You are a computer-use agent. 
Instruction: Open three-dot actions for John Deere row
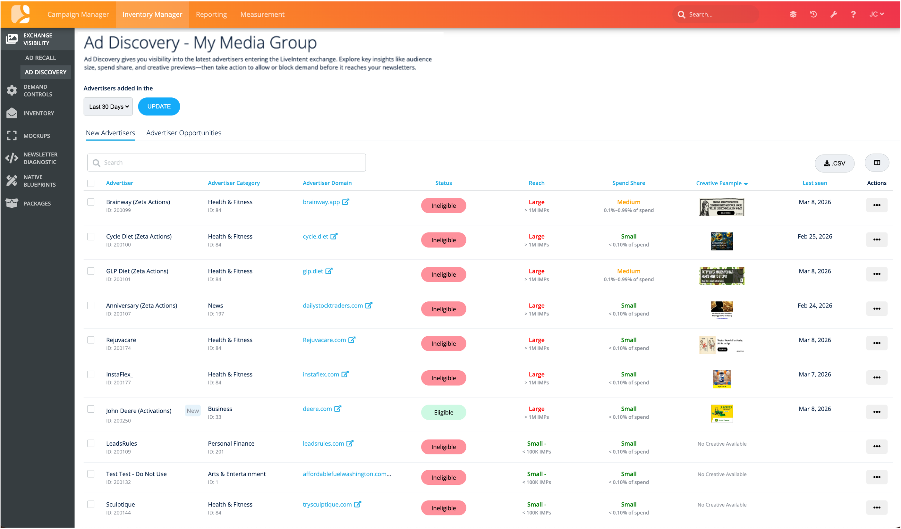(876, 412)
